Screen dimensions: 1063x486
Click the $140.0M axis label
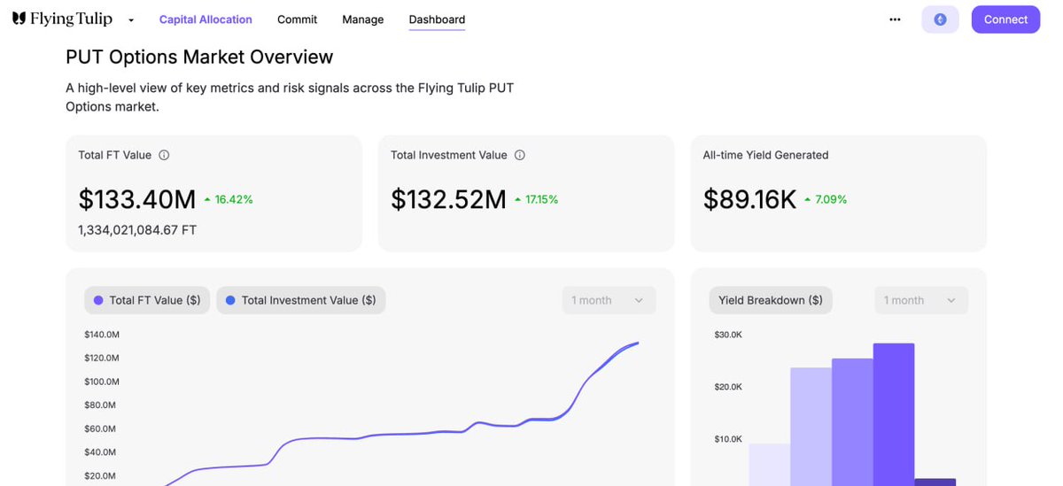coord(102,334)
